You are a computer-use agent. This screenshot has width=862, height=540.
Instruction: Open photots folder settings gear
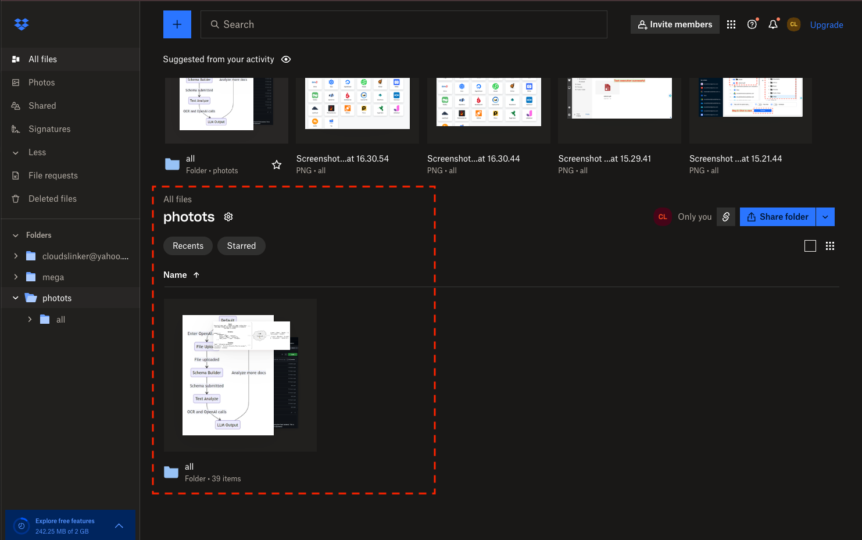(x=228, y=217)
